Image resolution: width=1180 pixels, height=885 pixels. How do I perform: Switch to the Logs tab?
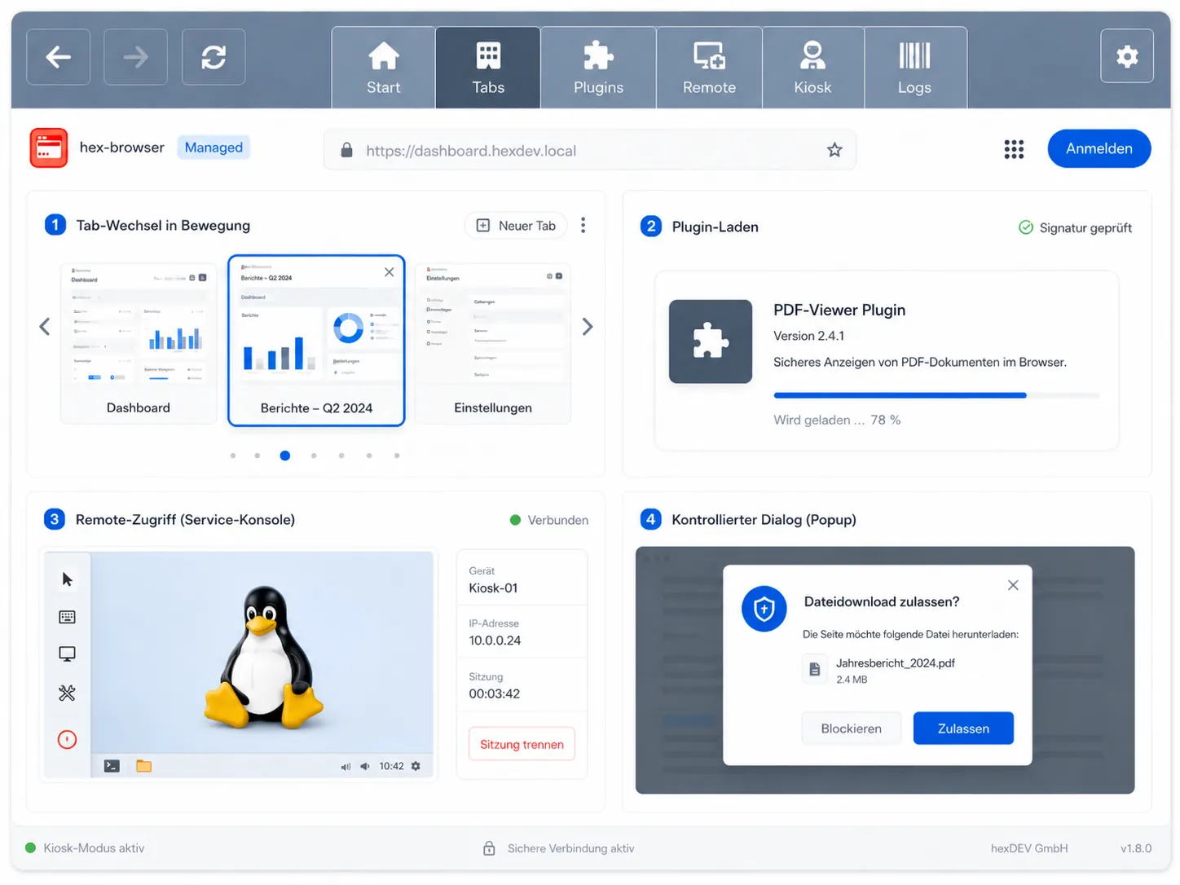pos(914,68)
